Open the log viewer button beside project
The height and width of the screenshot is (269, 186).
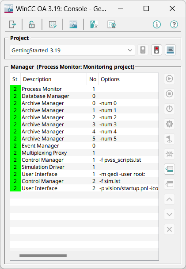170,50
